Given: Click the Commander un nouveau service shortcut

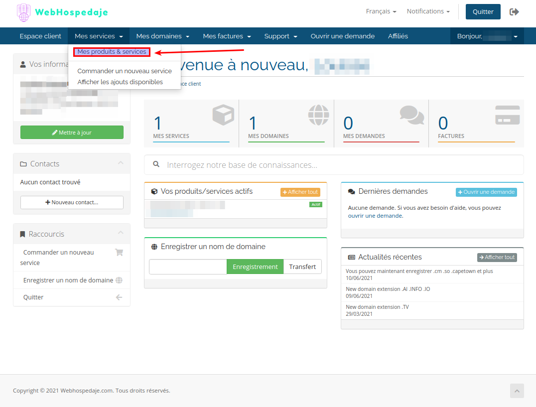Looking at the screenshot, I should [72, 258].
